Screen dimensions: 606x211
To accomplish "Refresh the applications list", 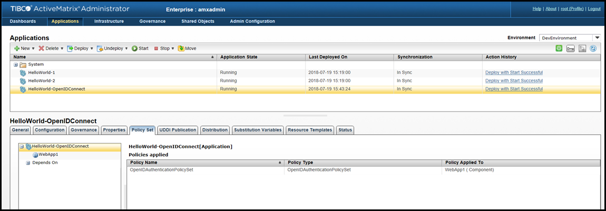I will 594,48.
